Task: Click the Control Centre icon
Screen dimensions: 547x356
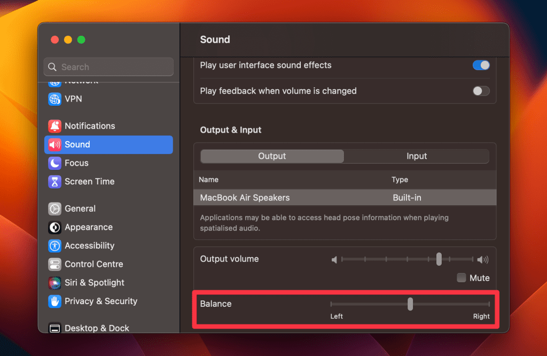Action: 54,264
